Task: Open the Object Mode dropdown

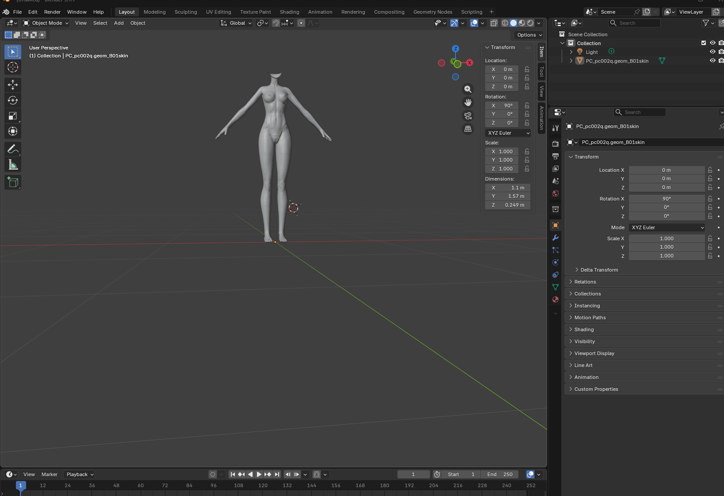Action: (46, 23)
